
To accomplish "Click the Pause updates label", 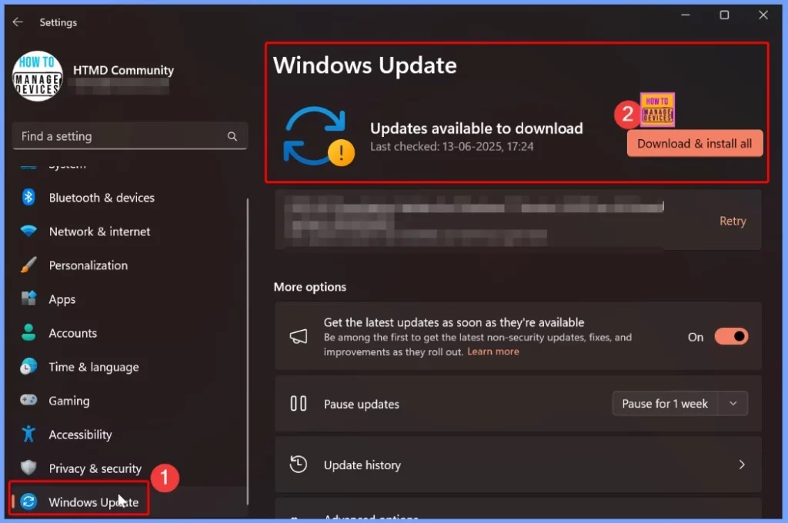I will [362, 404].
